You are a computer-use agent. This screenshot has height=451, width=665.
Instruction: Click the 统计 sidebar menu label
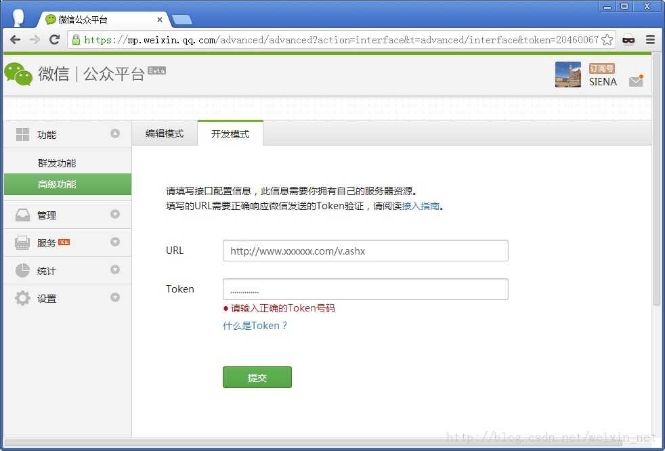tap(47, 271)
